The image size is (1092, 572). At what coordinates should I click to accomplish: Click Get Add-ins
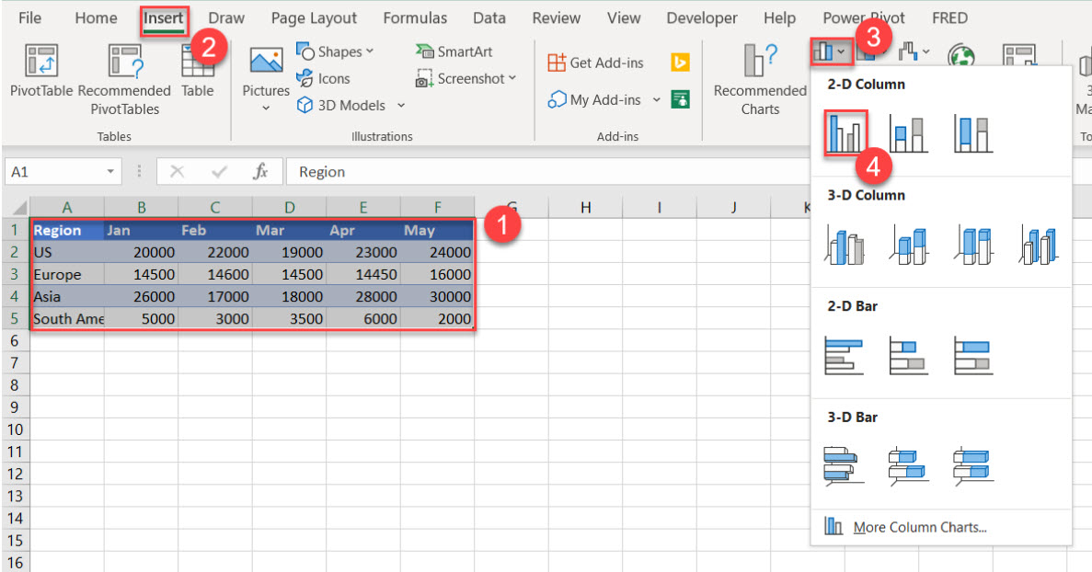(x=596, y=63)
